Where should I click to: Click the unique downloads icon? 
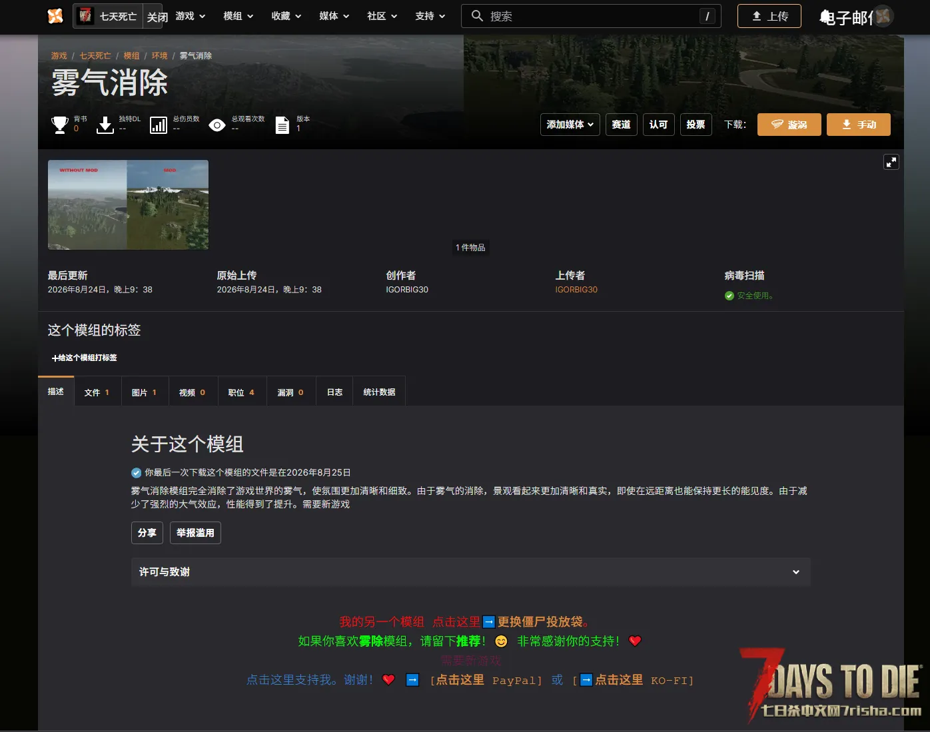[105, 125]
